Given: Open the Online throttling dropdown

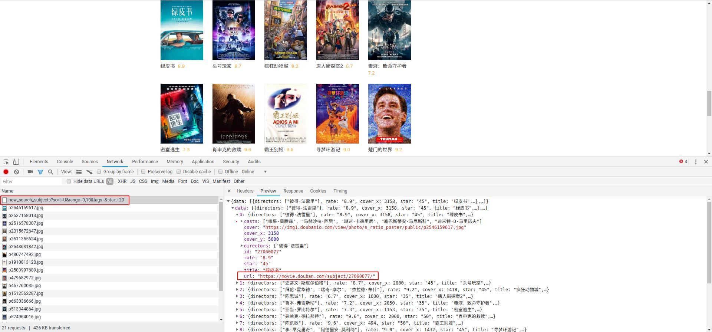Looking at the screenshot, I should (254, 172).
